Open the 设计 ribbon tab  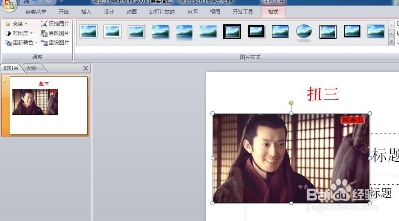(x=109, y=12)
